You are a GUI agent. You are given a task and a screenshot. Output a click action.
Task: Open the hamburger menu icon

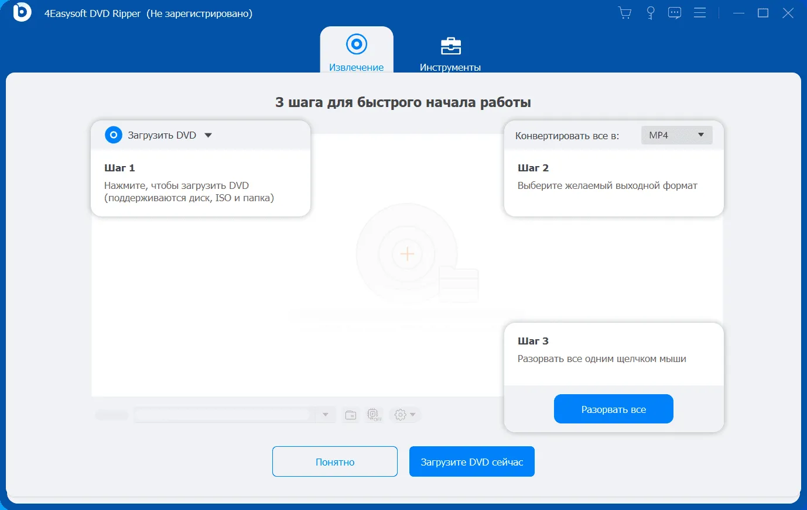[x=700, y=13]
